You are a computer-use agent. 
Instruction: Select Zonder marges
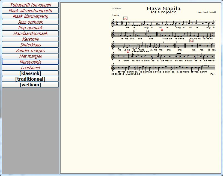30,51
